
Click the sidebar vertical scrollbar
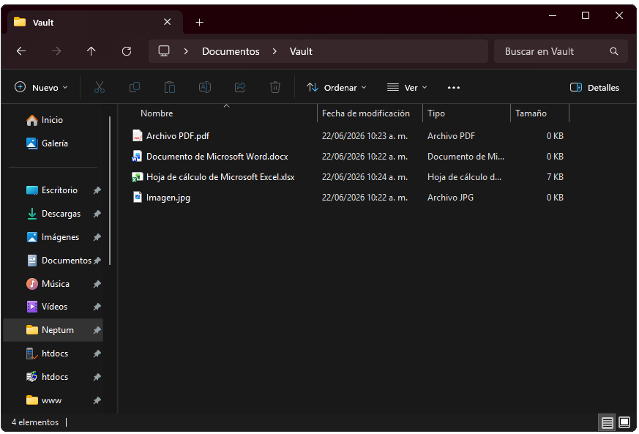click(110, 191)
